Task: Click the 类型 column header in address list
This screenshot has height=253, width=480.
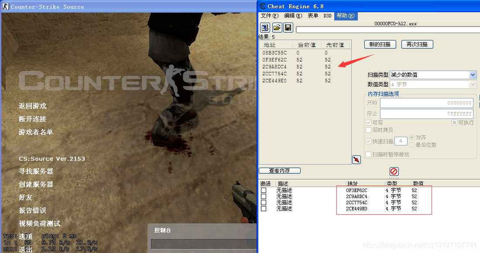Action: pyautogui.click(x=392, y=184)
